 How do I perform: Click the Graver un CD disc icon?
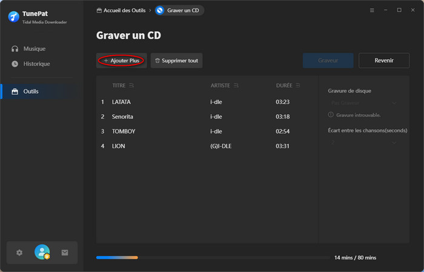pyautogui.click(x=160, y=10)
